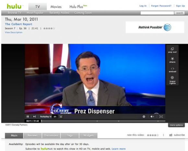
Task: Click the video frame of Colbert
Action: (95, 79)
